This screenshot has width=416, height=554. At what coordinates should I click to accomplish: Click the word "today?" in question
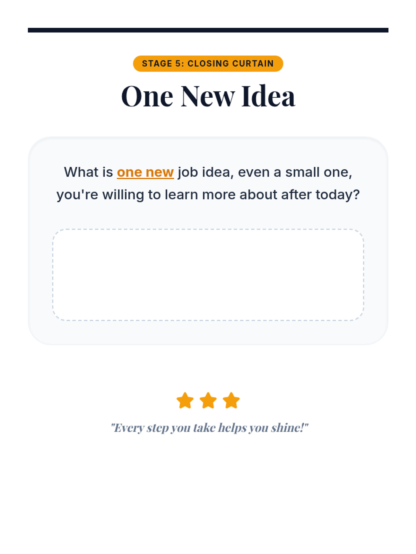point(338,195)
